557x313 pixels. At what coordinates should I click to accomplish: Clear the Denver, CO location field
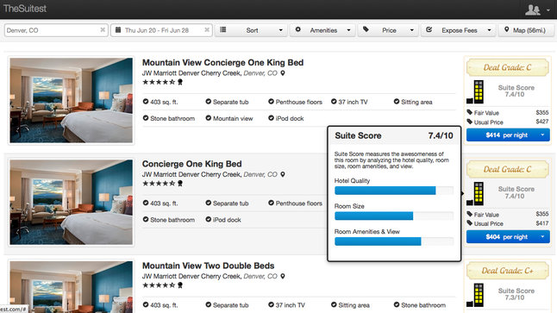[103, 30]
